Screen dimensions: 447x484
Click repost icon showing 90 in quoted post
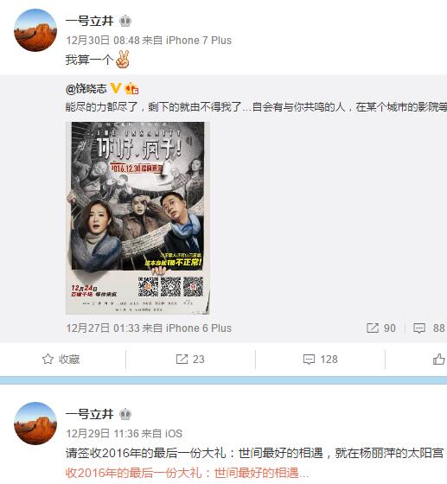(x=373, y=328)
